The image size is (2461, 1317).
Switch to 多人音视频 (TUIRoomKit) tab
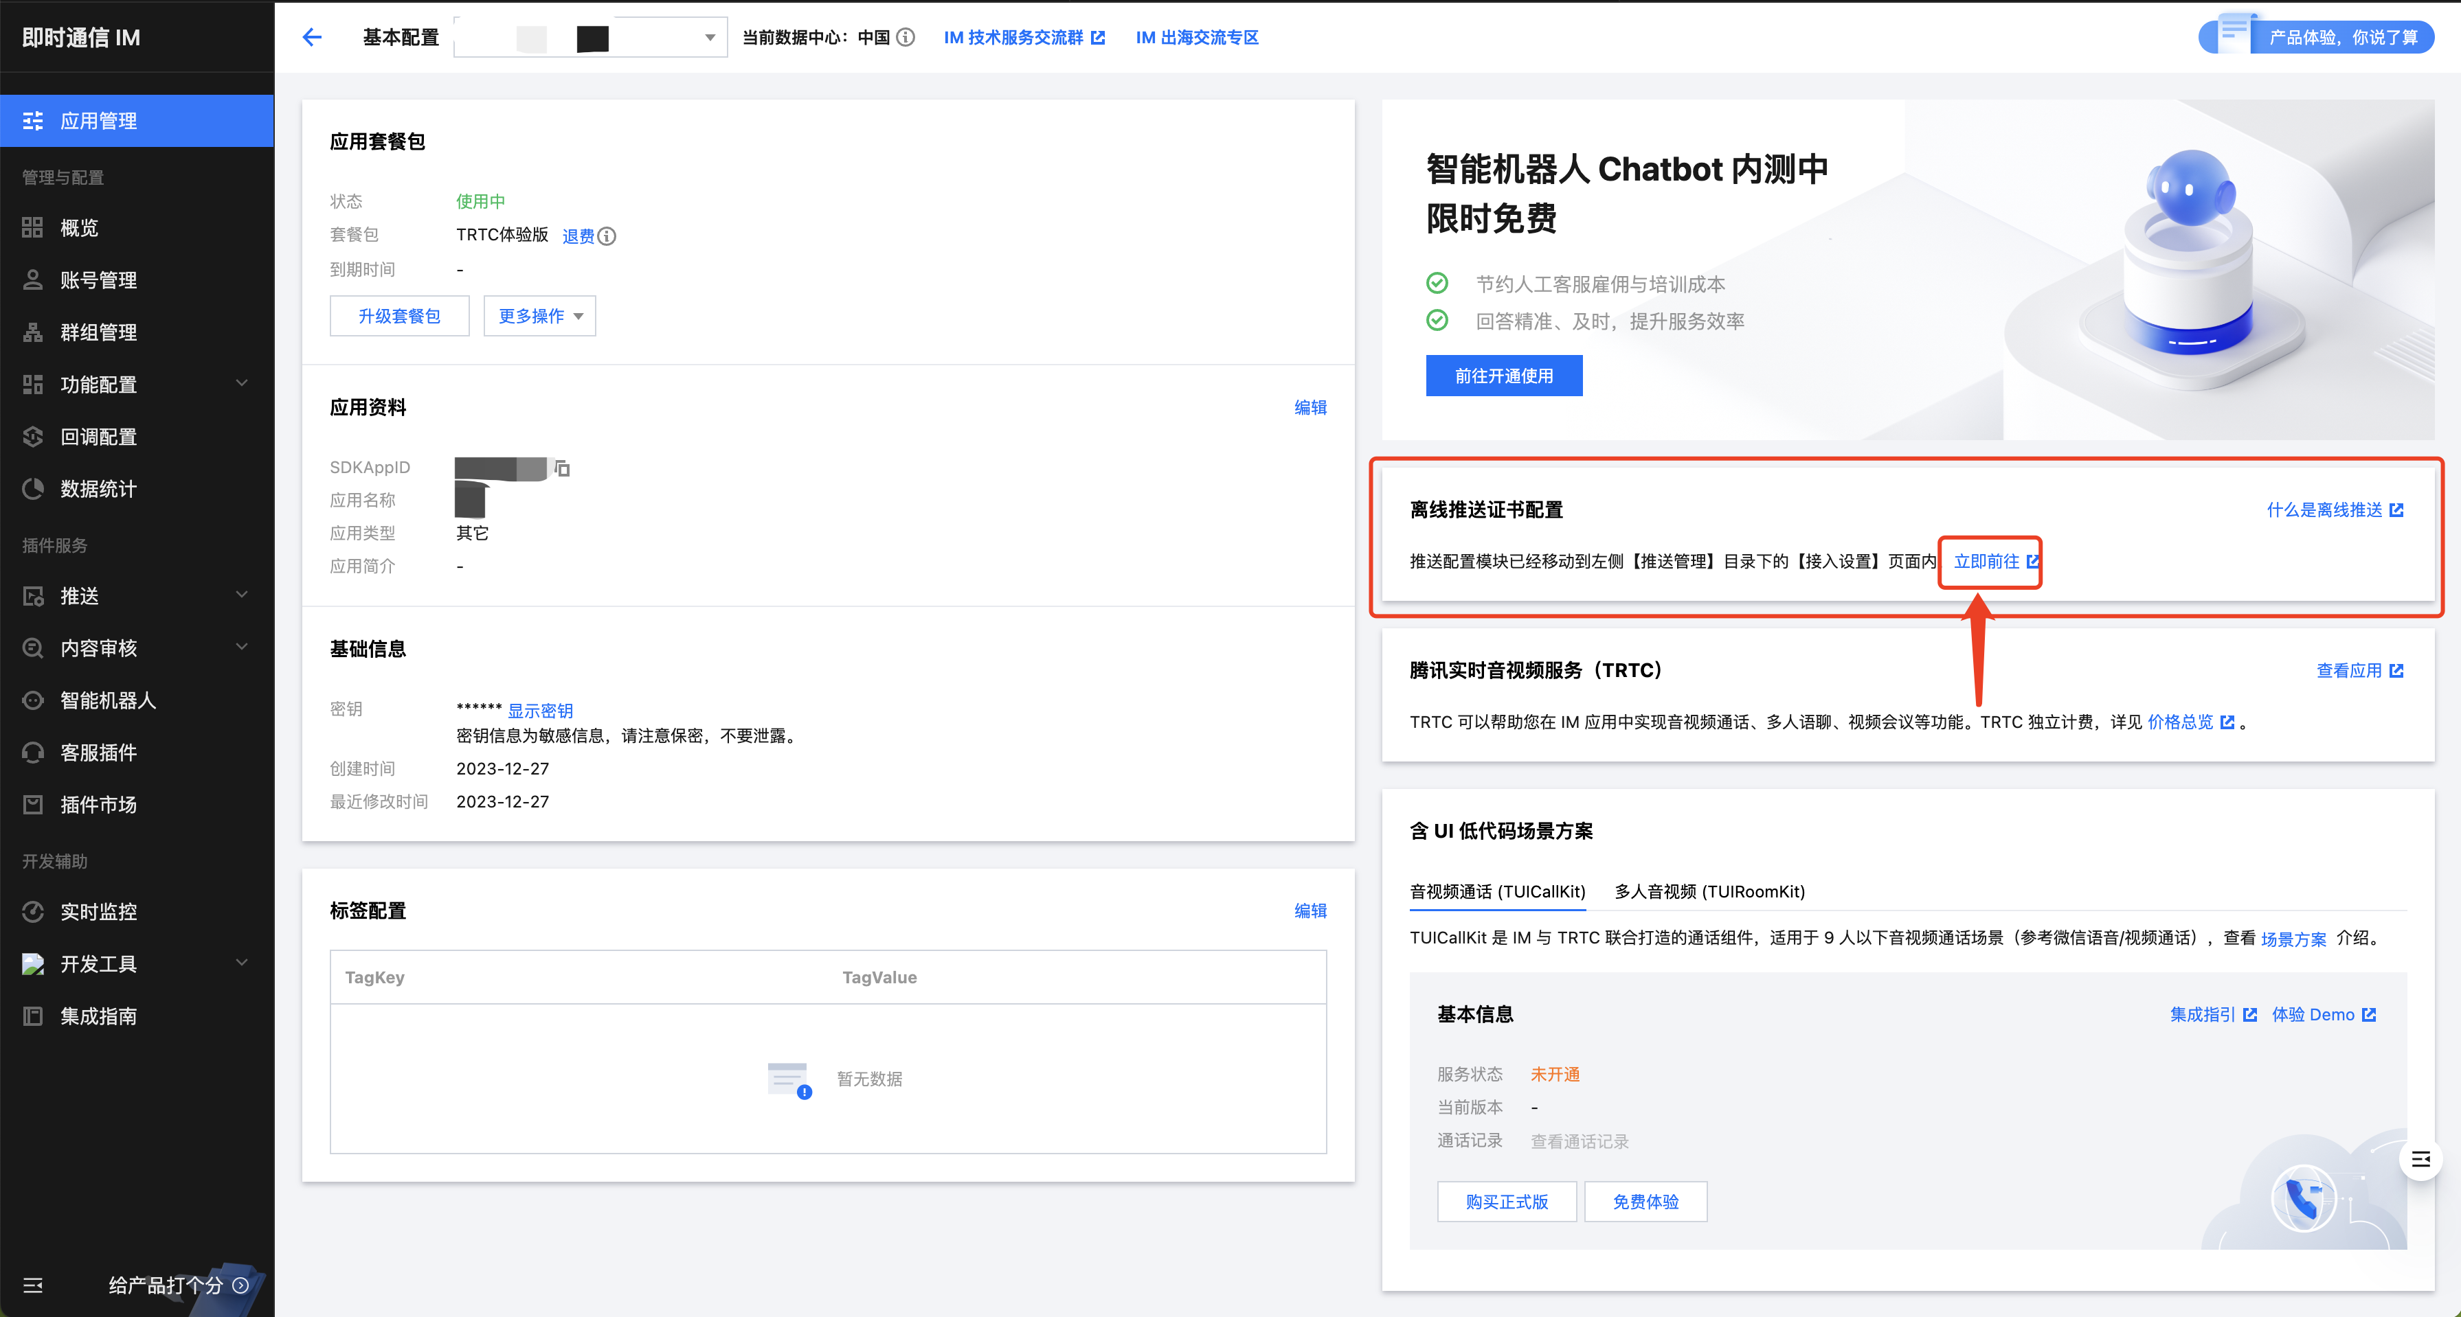pyautogui.click(x=1709, y=891)
